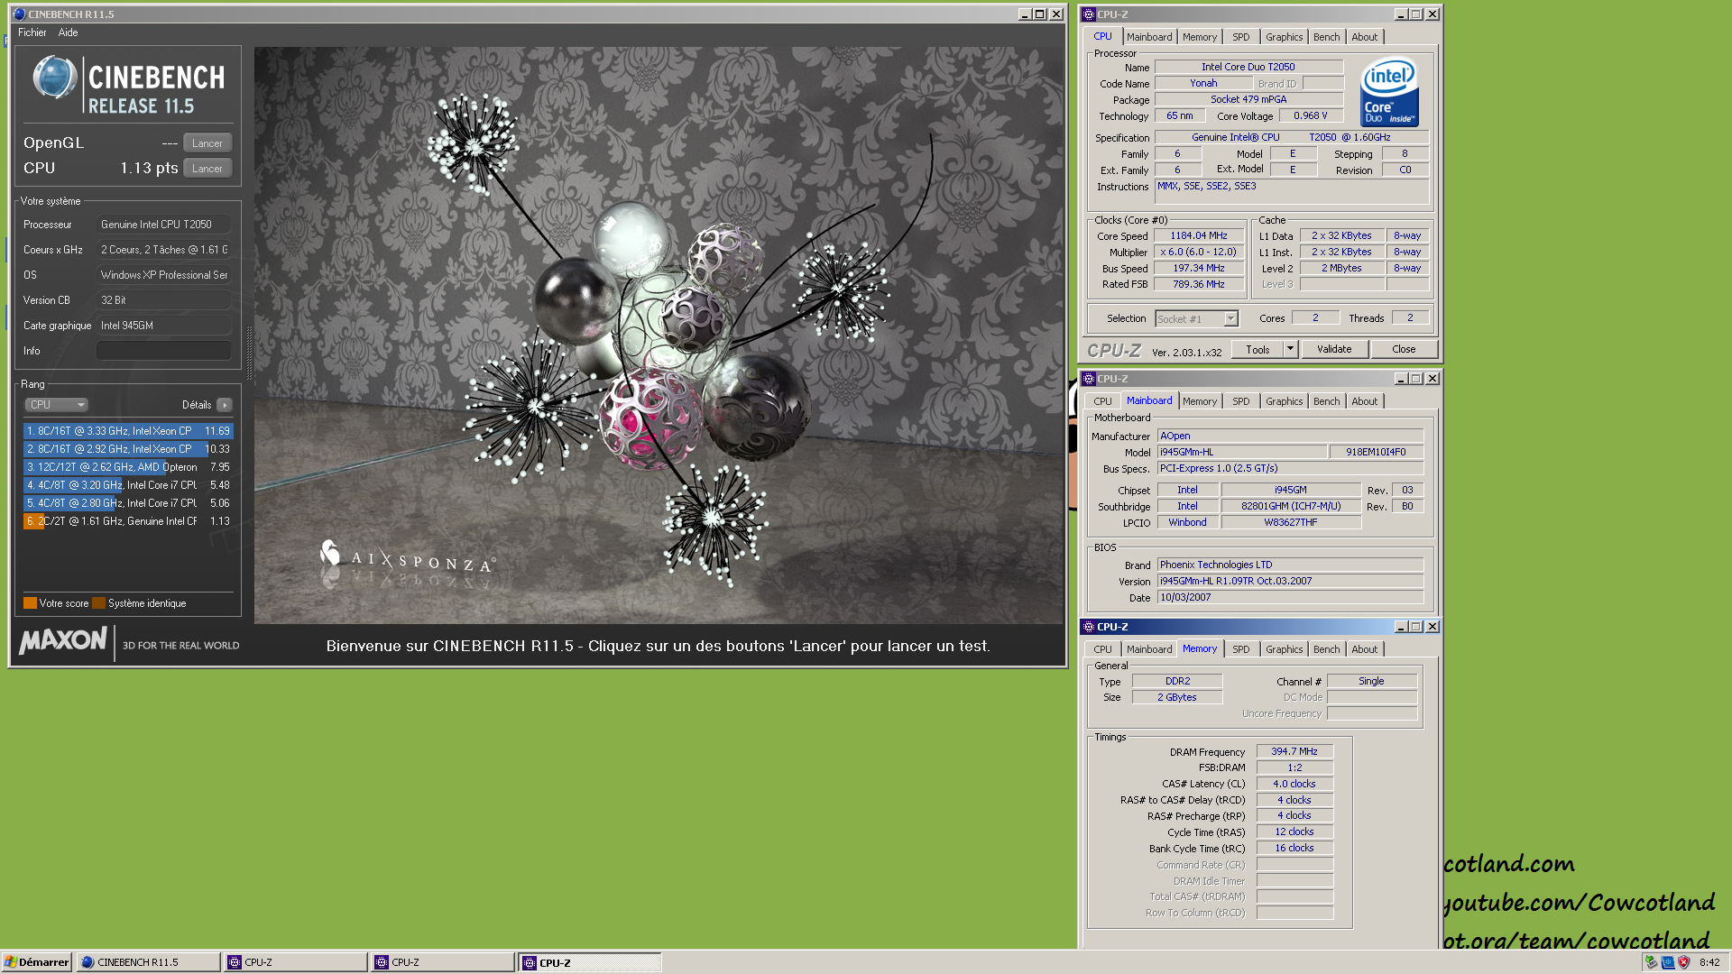Image resolution: width=1732 pixels, height=974 pixels.
Task: Click the Cinebench title bar app icon
Action: (19, 14)
